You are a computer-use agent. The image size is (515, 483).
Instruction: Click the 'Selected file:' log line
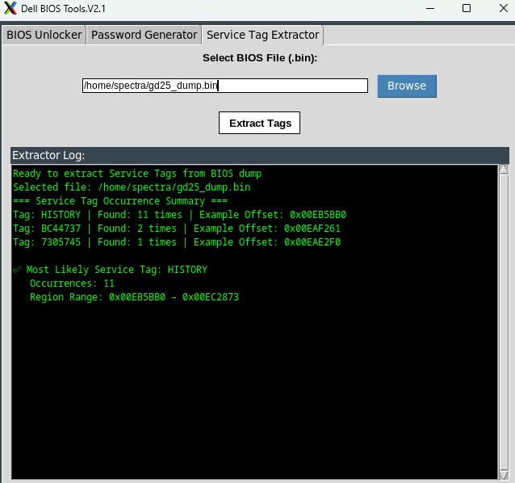coord(132,187)
